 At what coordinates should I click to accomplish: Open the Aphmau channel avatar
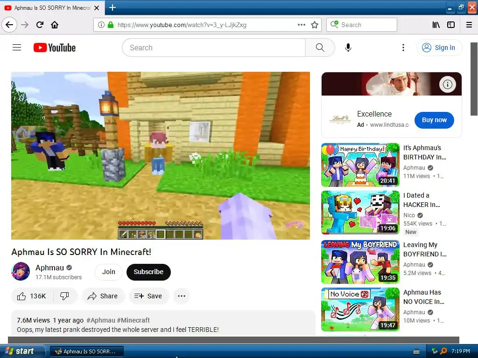[x=21, y=271]
